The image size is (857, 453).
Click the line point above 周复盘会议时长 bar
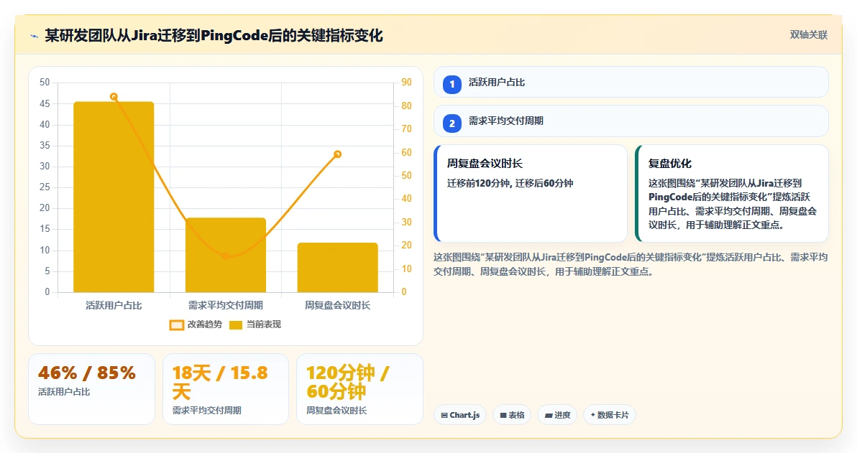pos(338,154)
